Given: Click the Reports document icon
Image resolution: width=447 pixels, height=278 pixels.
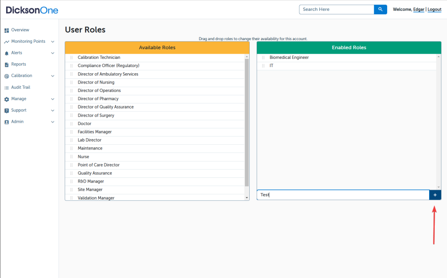Looking at the screenshot, I should pos(7,64).
